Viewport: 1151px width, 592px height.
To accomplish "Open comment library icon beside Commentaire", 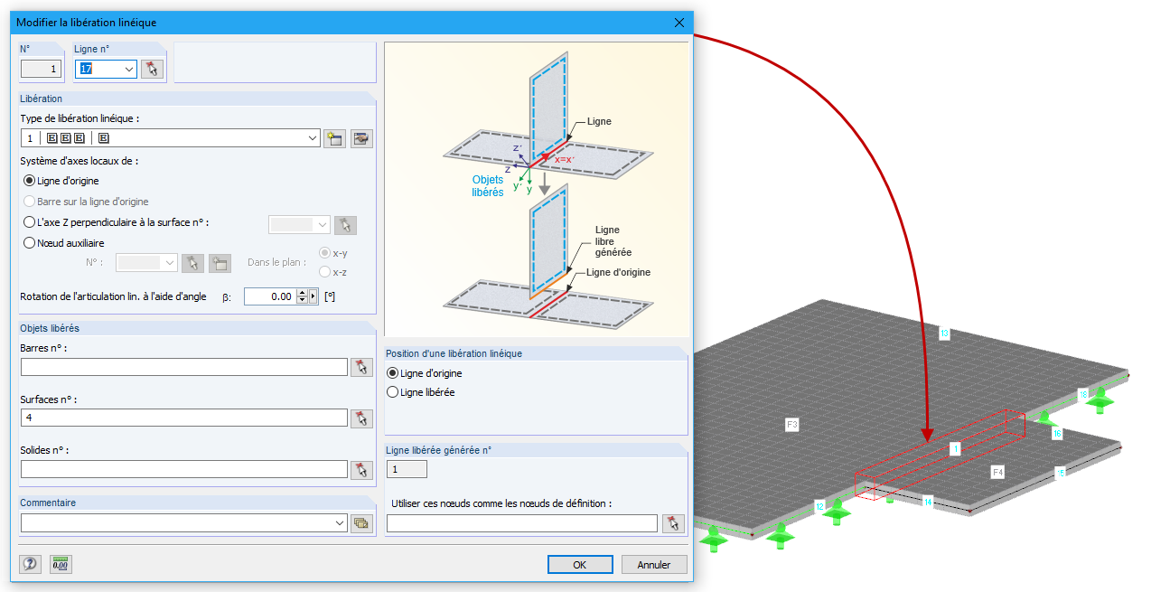I will click(x=362, y=523).
